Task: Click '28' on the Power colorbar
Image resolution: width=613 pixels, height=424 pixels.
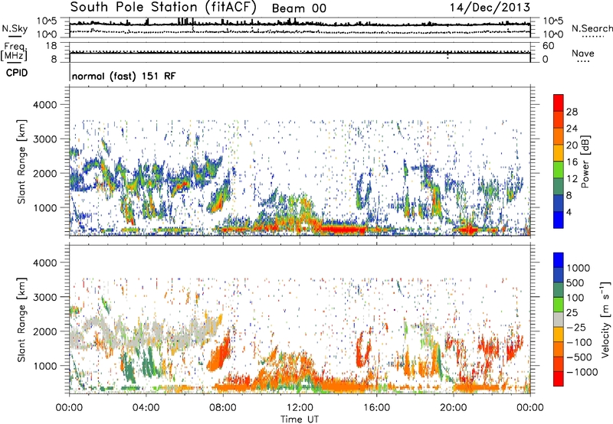Action: 572,112
